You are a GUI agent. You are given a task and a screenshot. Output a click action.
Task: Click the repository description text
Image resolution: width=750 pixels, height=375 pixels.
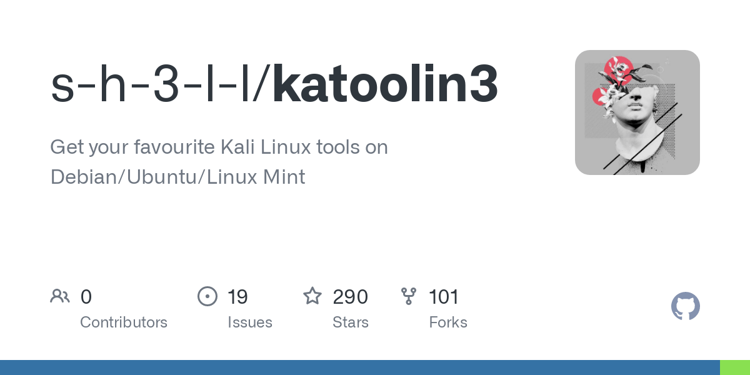(x=219, y=162)
